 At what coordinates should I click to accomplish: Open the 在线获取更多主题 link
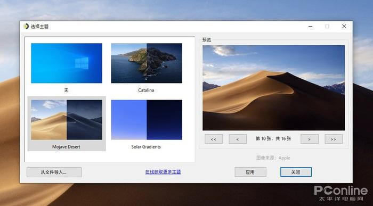(163, 172)
